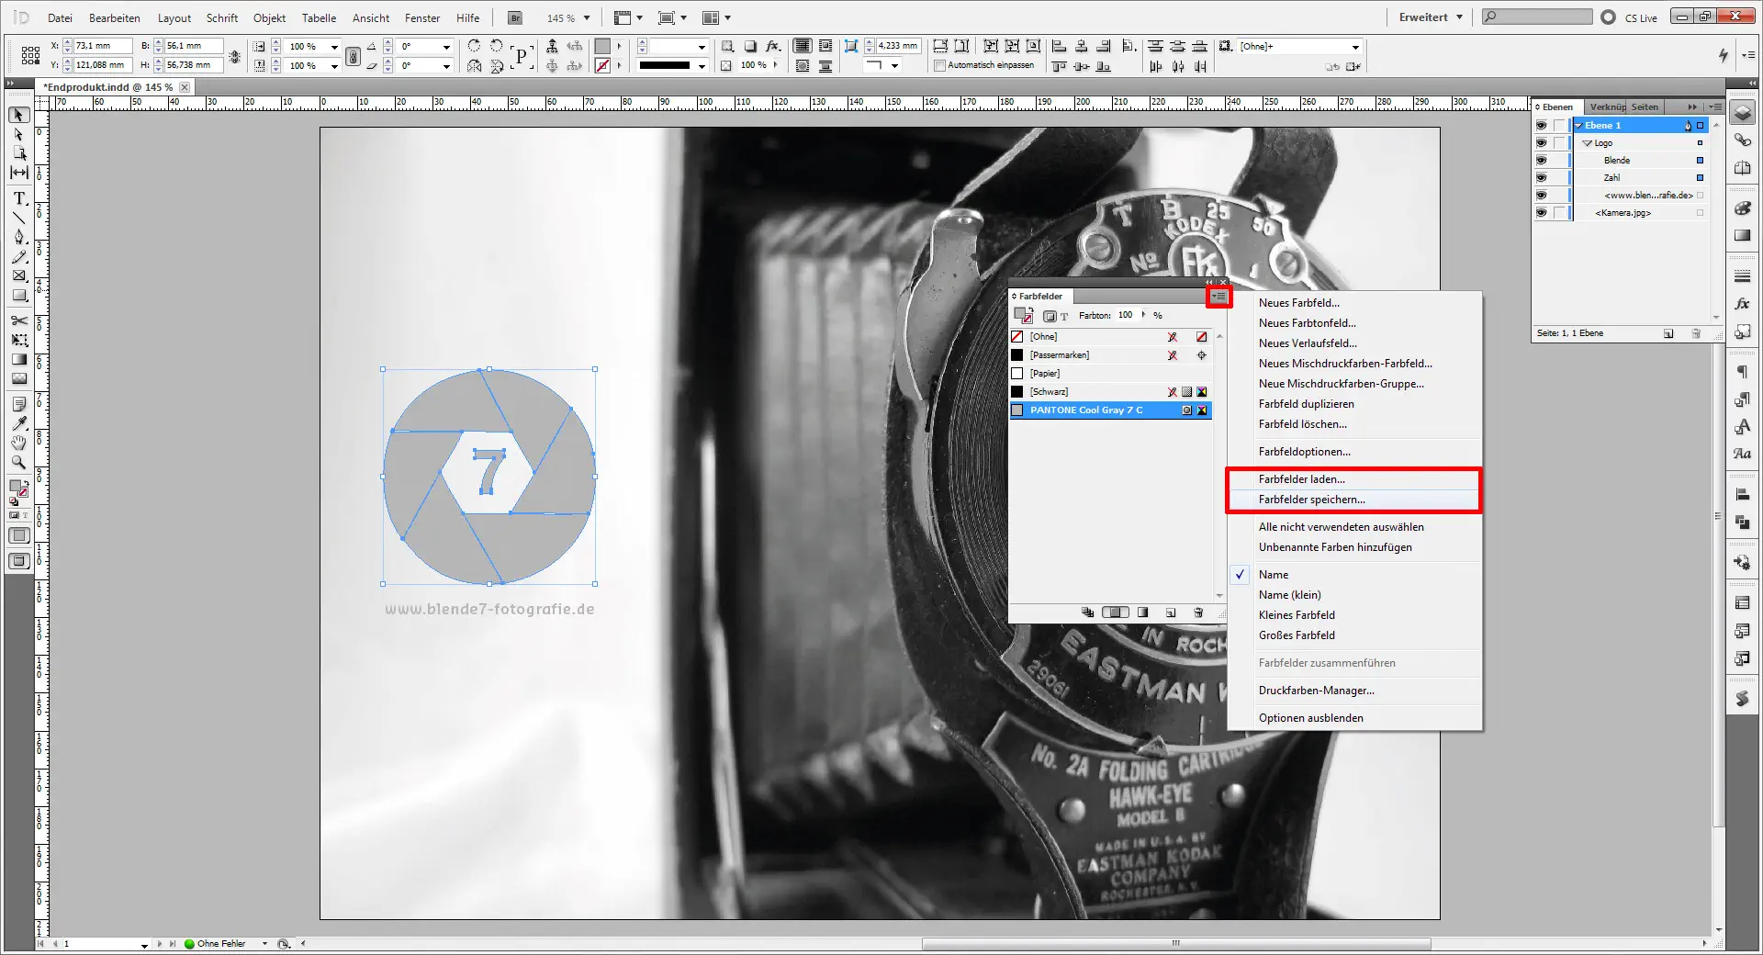The width and height of the screenshot is (1763, 955).
Task: Open the Verknüpfungen panel icon in the dock
Action: [1742, 140]
